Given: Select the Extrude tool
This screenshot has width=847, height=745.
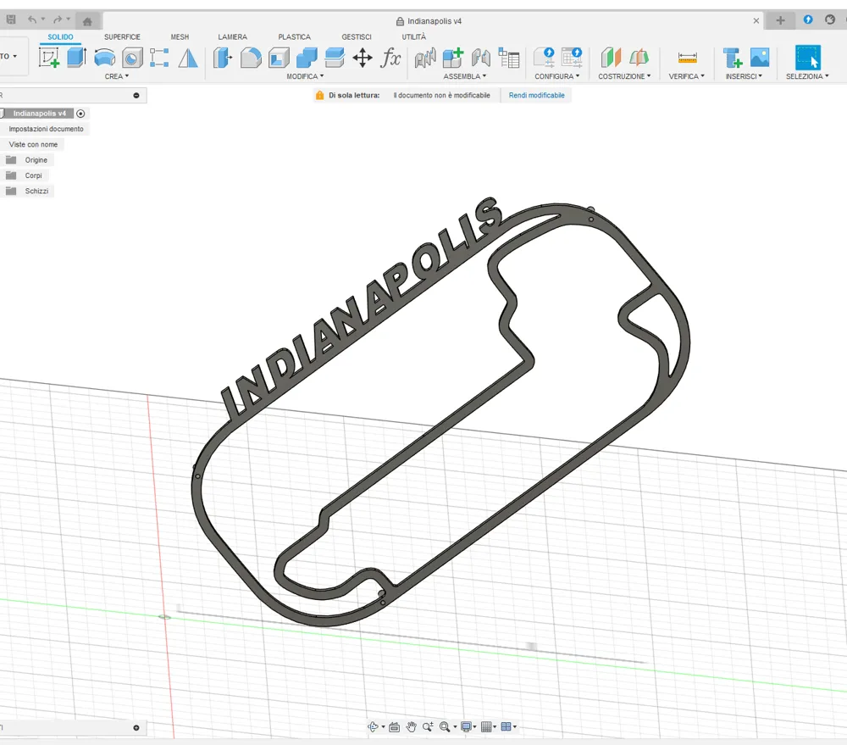Looking at the screenshot, I should click(x=77, y=58).
